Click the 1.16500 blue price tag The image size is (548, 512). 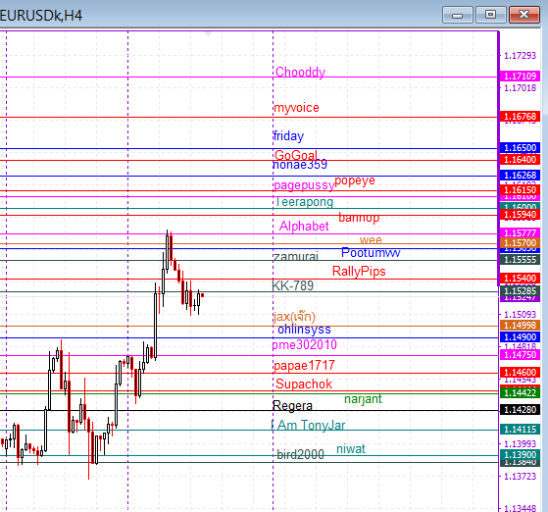click(x=520, y=147)
